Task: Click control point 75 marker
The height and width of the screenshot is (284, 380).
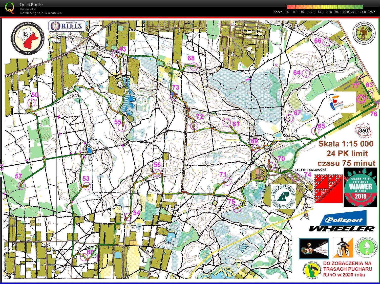Action: point(237,208)
